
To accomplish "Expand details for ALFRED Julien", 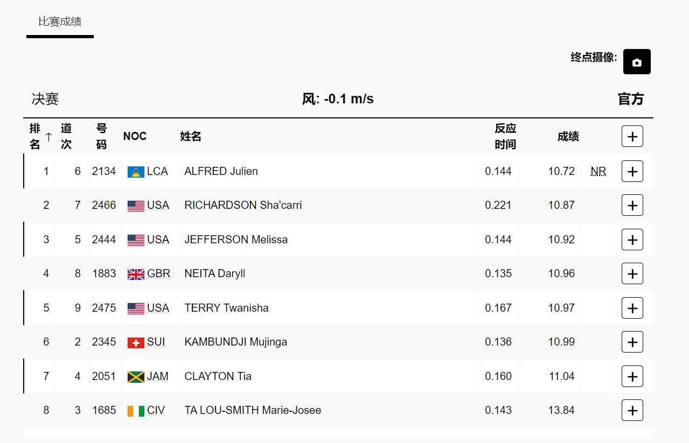I will coord(632,172).
